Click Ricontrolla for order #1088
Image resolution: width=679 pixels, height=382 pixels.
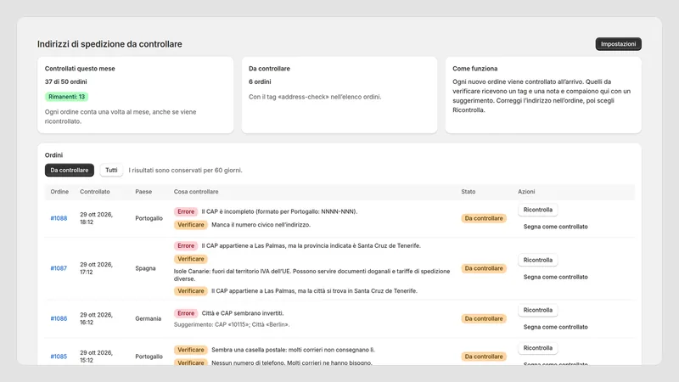coord(538,210)
